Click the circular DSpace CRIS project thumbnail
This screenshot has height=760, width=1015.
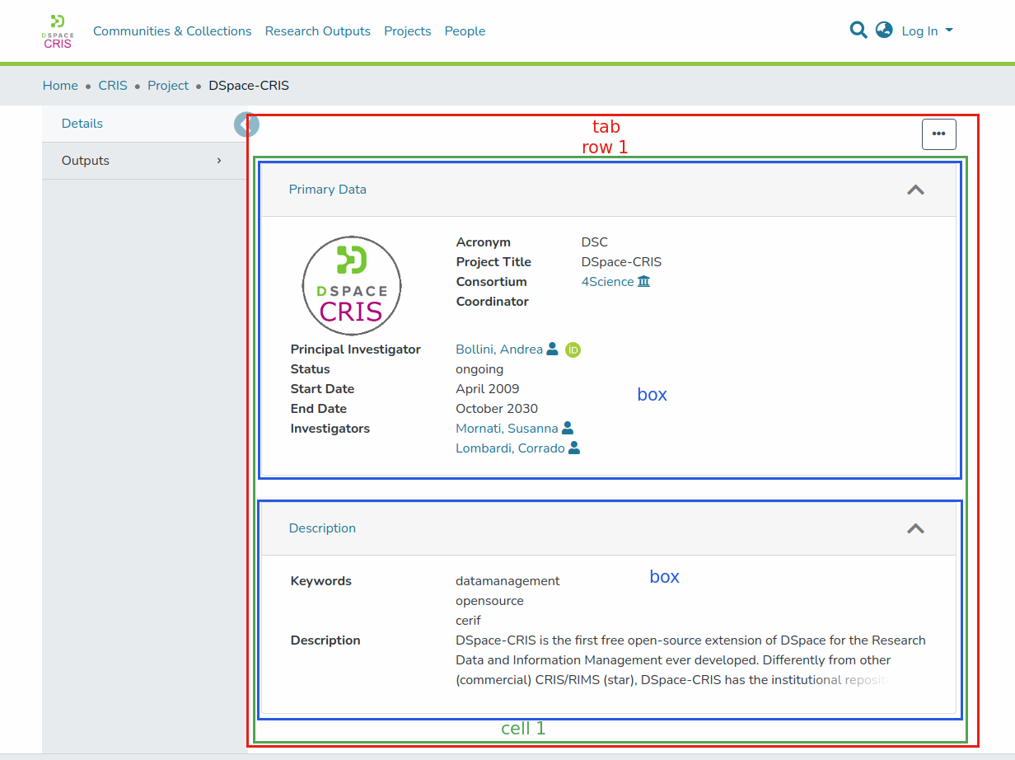click(x=352, y=286)
